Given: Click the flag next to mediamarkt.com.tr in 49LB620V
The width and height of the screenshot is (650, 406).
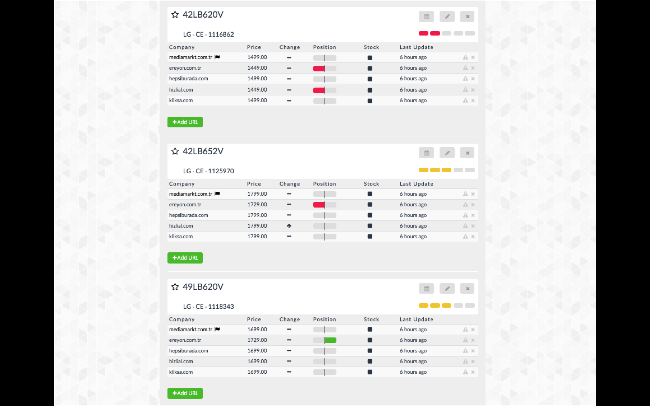Looking at the screenshot, I should click(217, 329).
